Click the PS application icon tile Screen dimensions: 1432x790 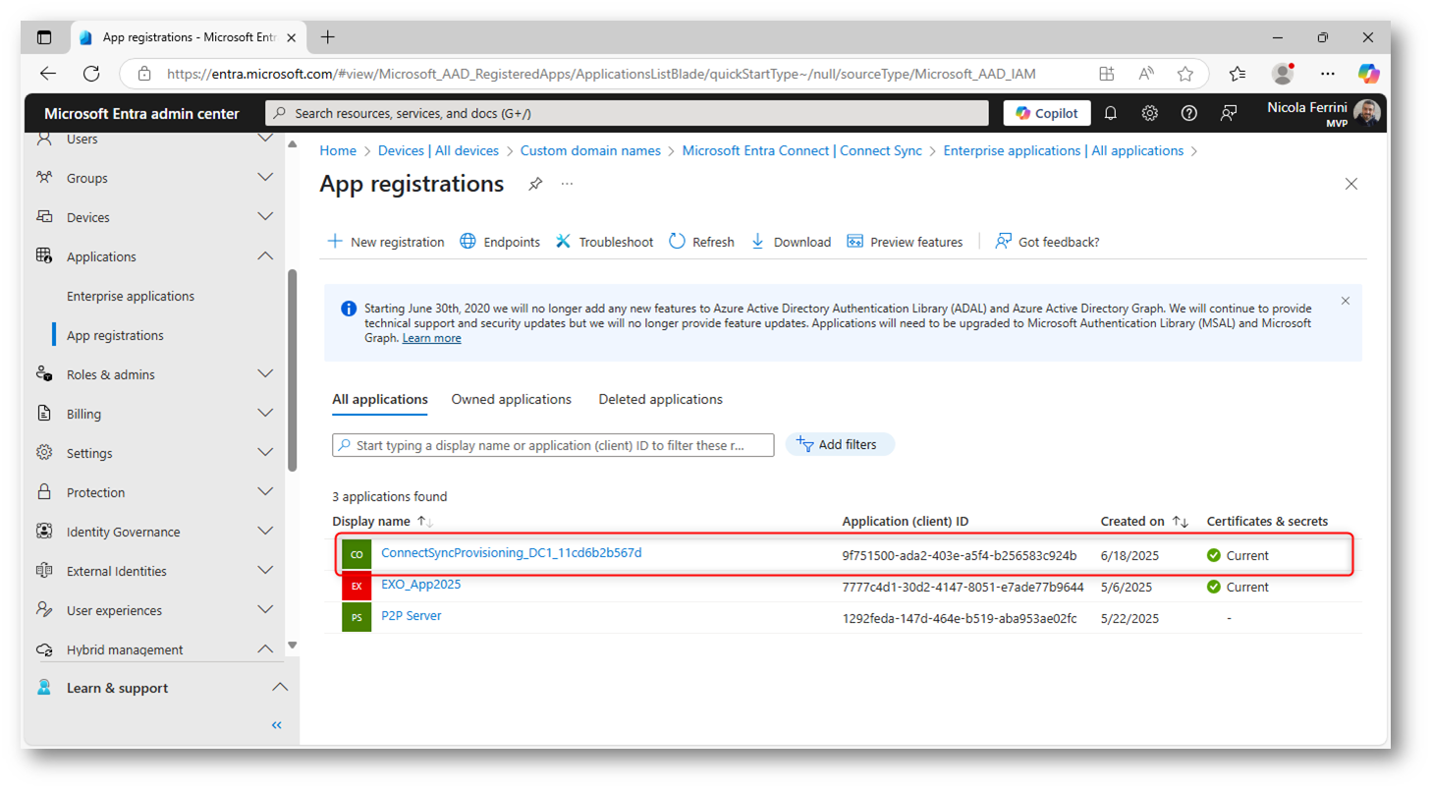(357, 617)
